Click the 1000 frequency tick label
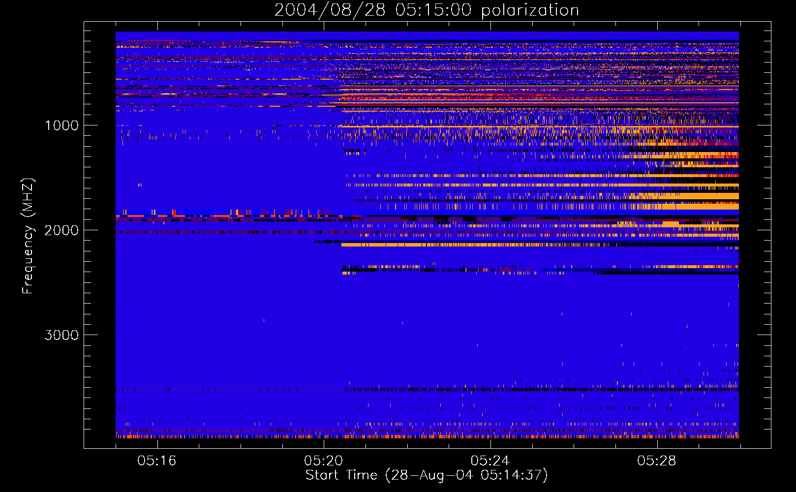 61,125
